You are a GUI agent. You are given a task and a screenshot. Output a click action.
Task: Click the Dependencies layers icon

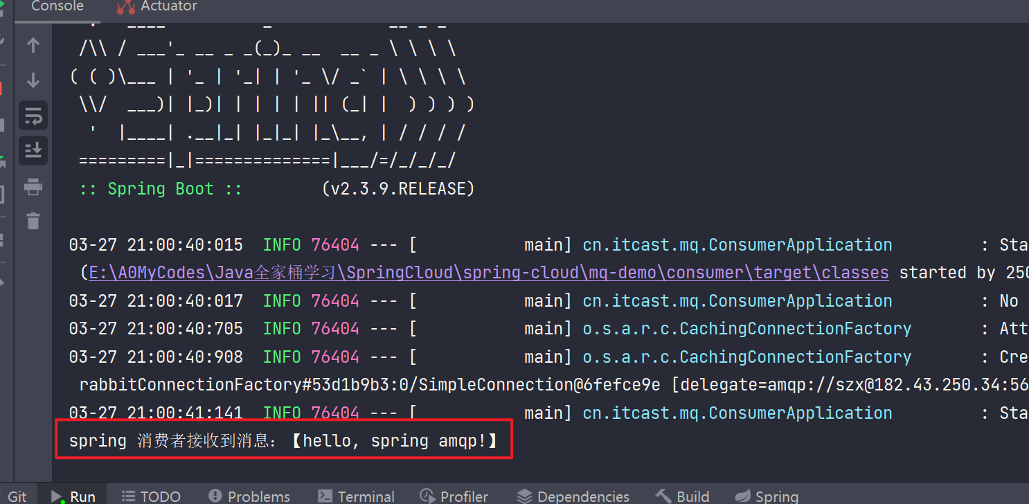coord(525,496)
